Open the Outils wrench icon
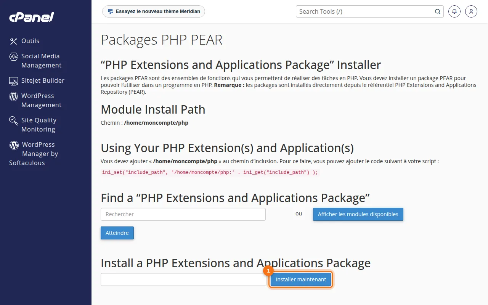Image resolution: width=488 pixels, height=305 pixels. [x=14, y=41]
